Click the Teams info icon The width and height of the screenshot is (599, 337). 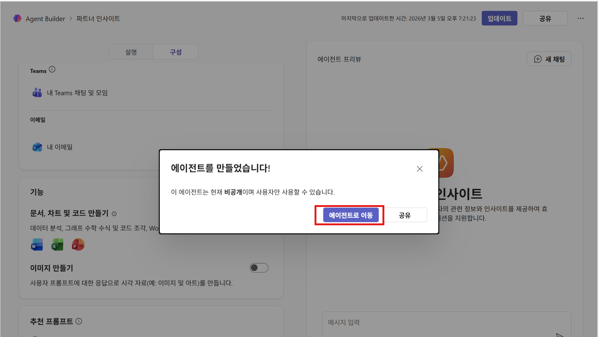point(52,70)
